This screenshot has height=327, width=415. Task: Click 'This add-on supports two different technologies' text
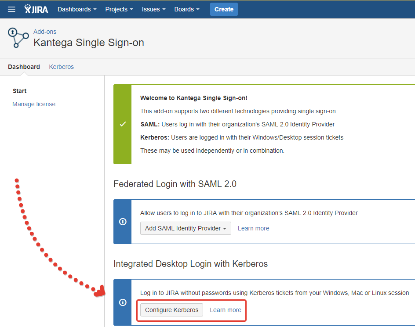click(240, 111)
